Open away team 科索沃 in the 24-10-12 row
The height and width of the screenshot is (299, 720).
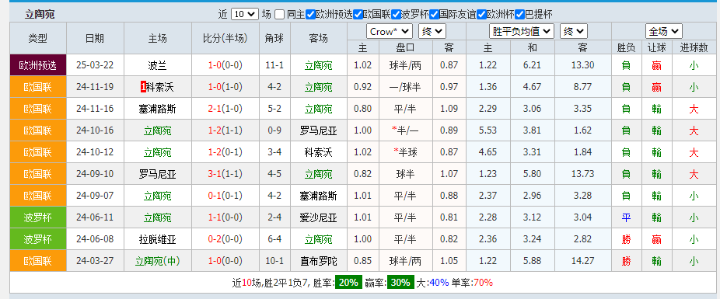tap(318, 152)
